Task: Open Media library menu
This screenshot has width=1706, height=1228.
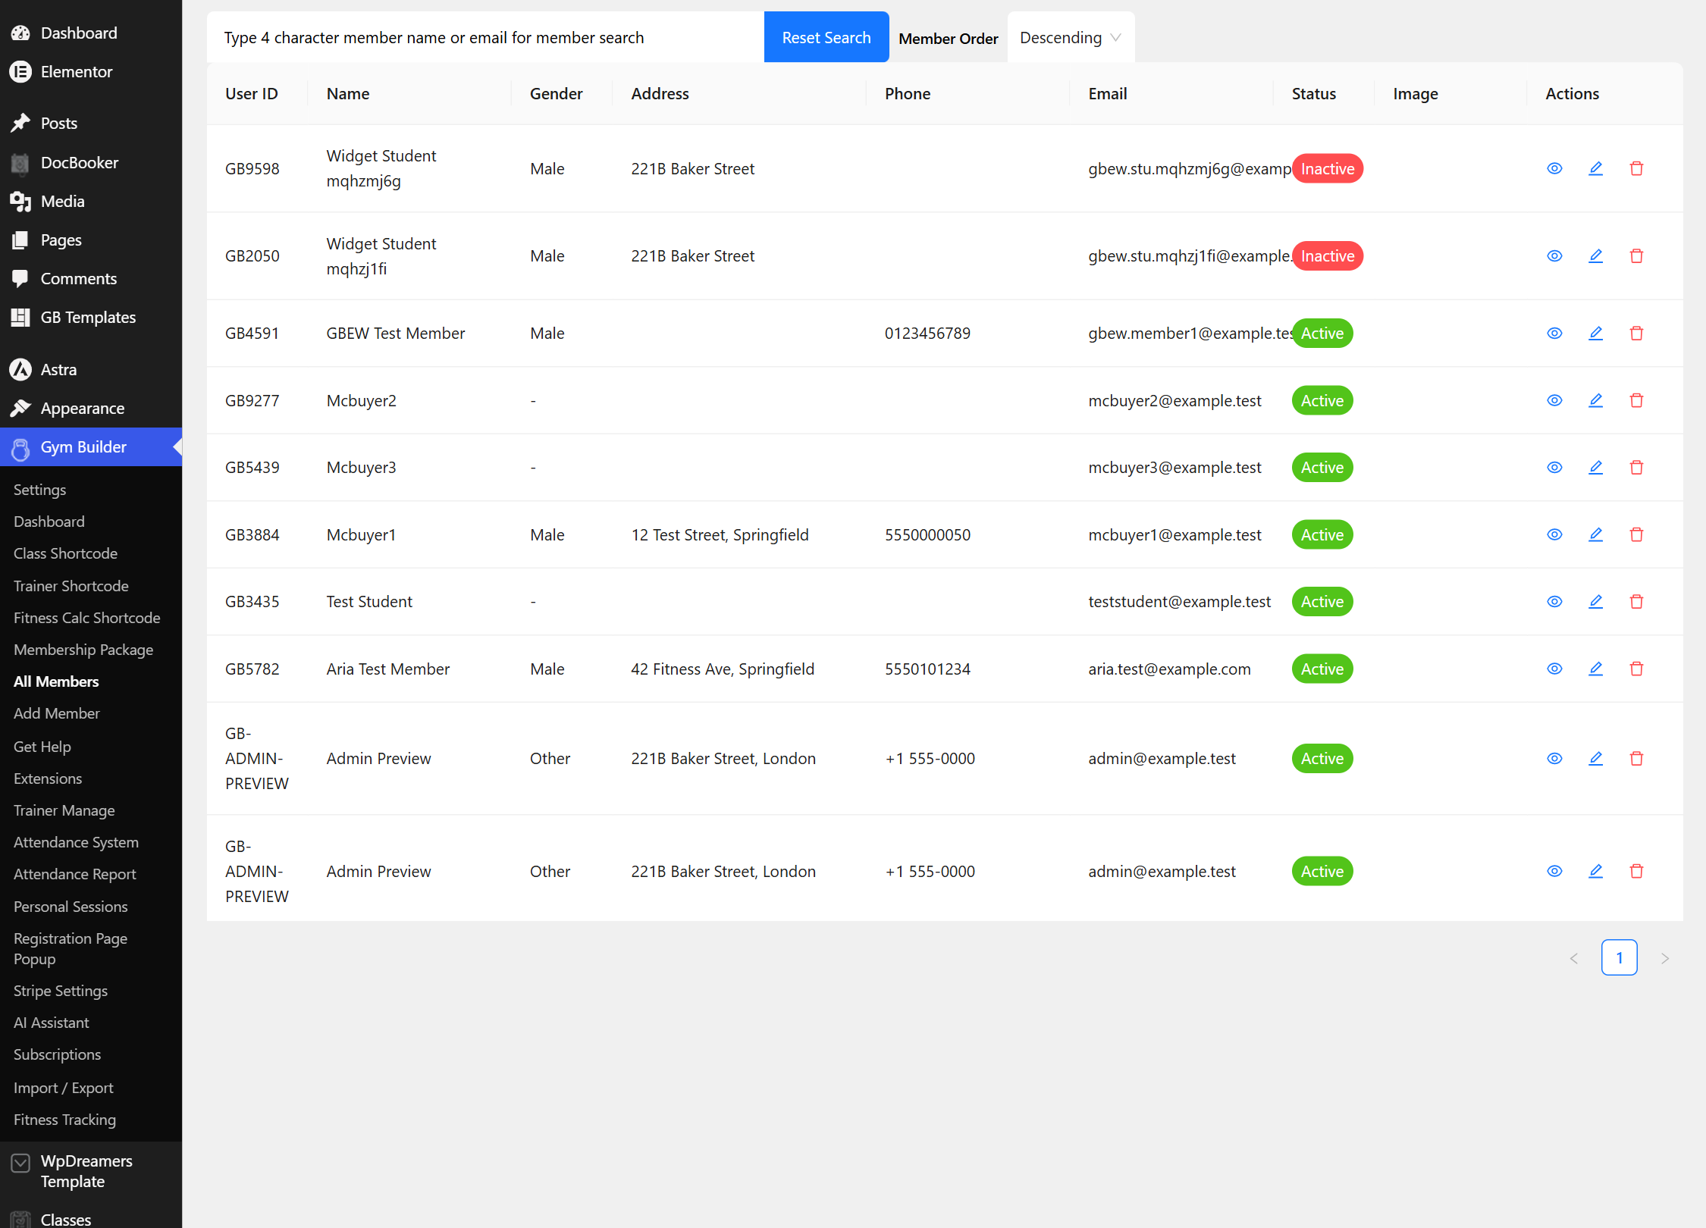Action: pos(91,201)
